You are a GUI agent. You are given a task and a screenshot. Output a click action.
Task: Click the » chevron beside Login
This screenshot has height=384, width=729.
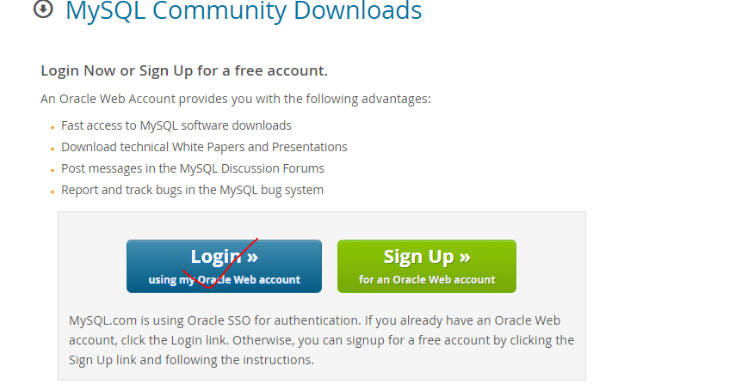click(x=252, y=257)
